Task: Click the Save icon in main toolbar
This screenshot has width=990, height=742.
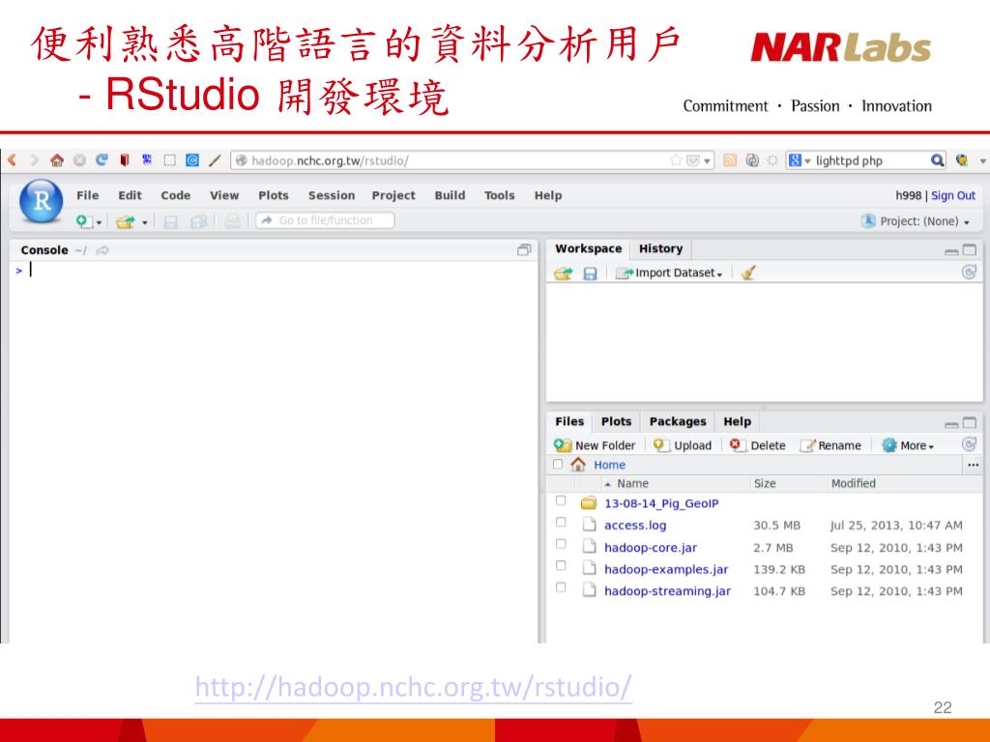Action: coord(170,221)
